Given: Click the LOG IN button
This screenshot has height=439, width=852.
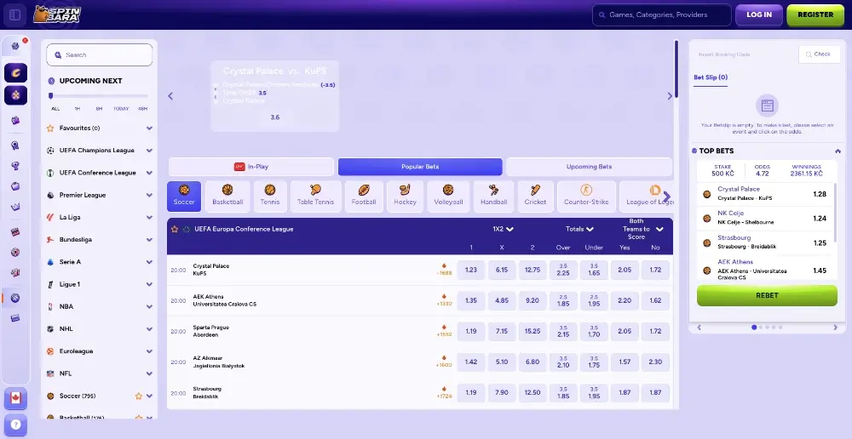Looking at the screenshot, I should pyautogui.click(x=759, y=14).
